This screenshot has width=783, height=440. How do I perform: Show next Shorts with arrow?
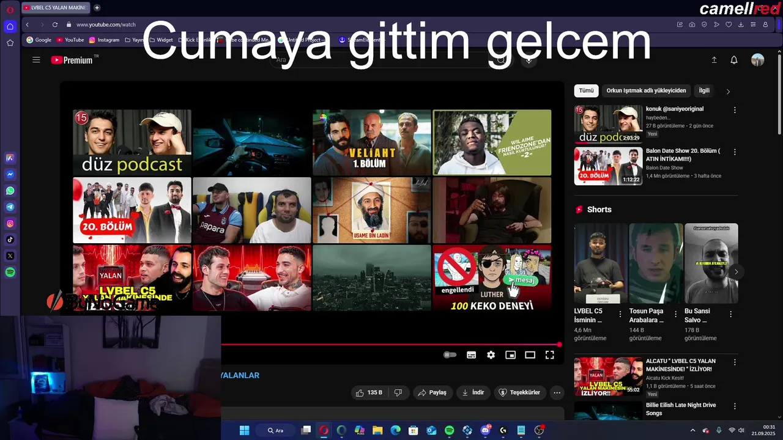[736, 272]
